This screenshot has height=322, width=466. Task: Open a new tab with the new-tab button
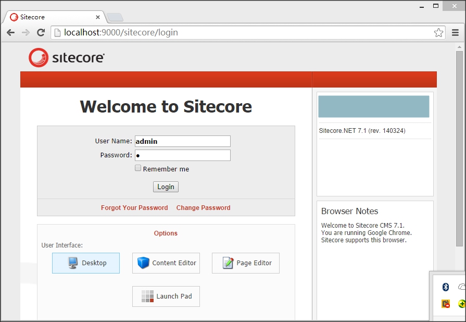115,17
